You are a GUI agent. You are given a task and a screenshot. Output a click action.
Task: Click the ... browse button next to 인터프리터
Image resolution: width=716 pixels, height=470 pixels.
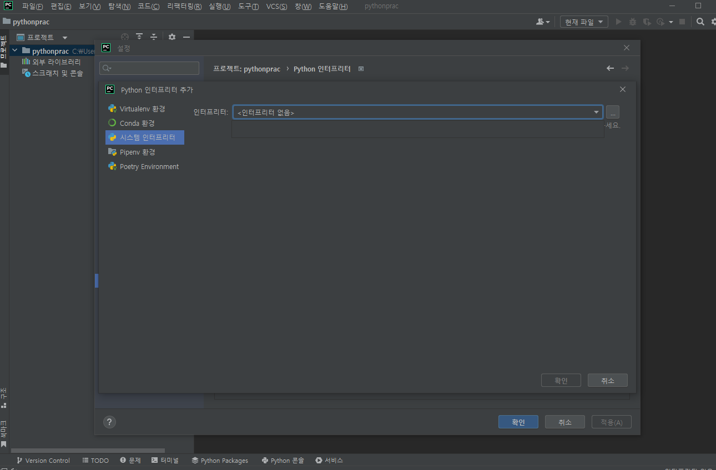point(613,112)
